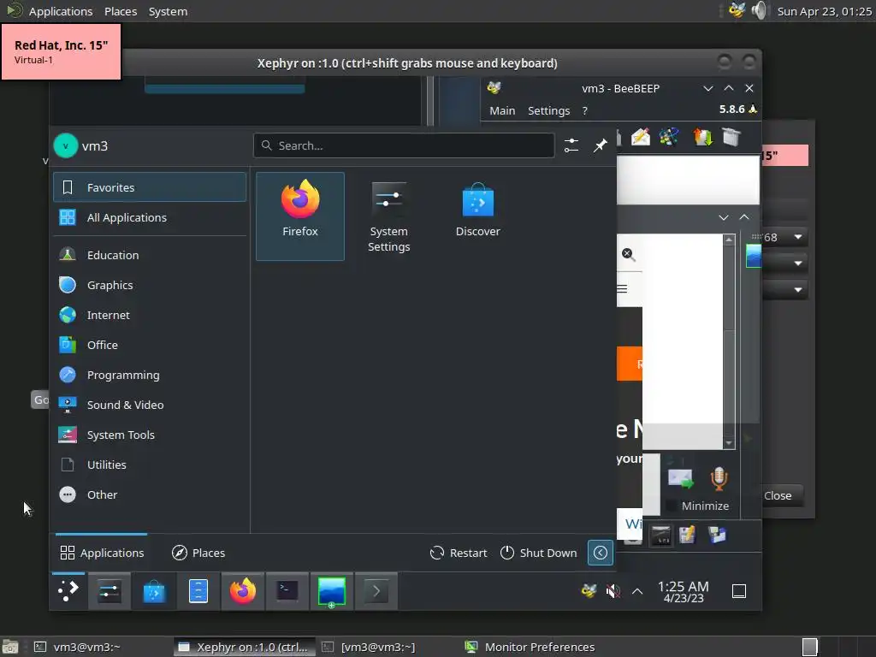Click the BeeBEEP send message envelope icon
This screenshot has height=657, width=876.
tap(680, 479)
